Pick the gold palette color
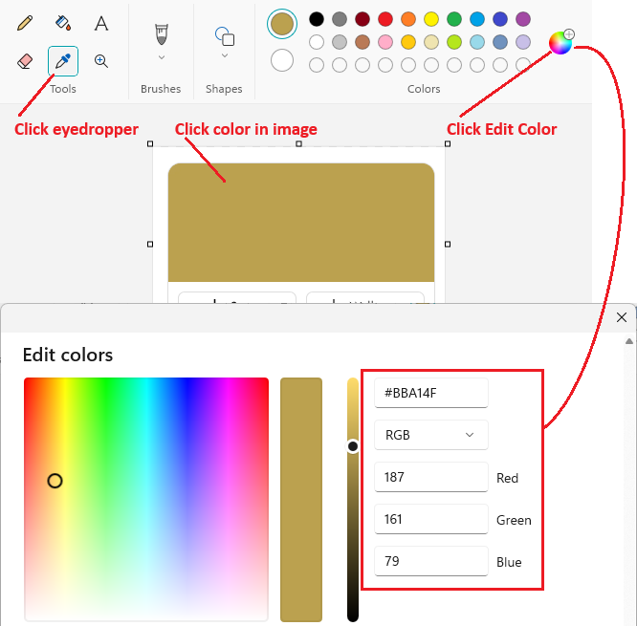This screenshot has width=637, height=626. pos(408,42)
